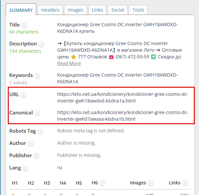The height and width of the screenshot is (195, 199).
Task: Open the Images count help icon
Action: pyautogui.click(x=151, y=183)
